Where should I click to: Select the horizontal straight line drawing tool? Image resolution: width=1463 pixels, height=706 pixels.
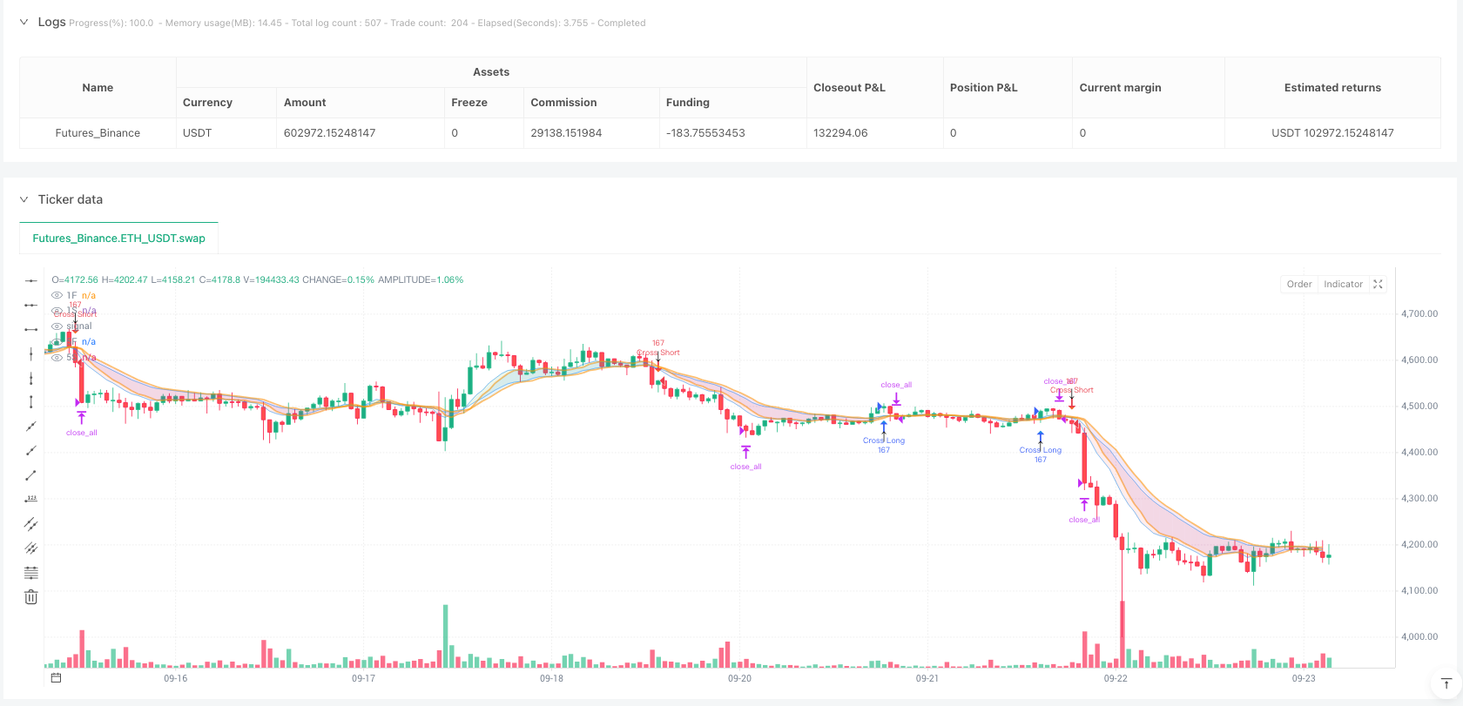point(31,280)
